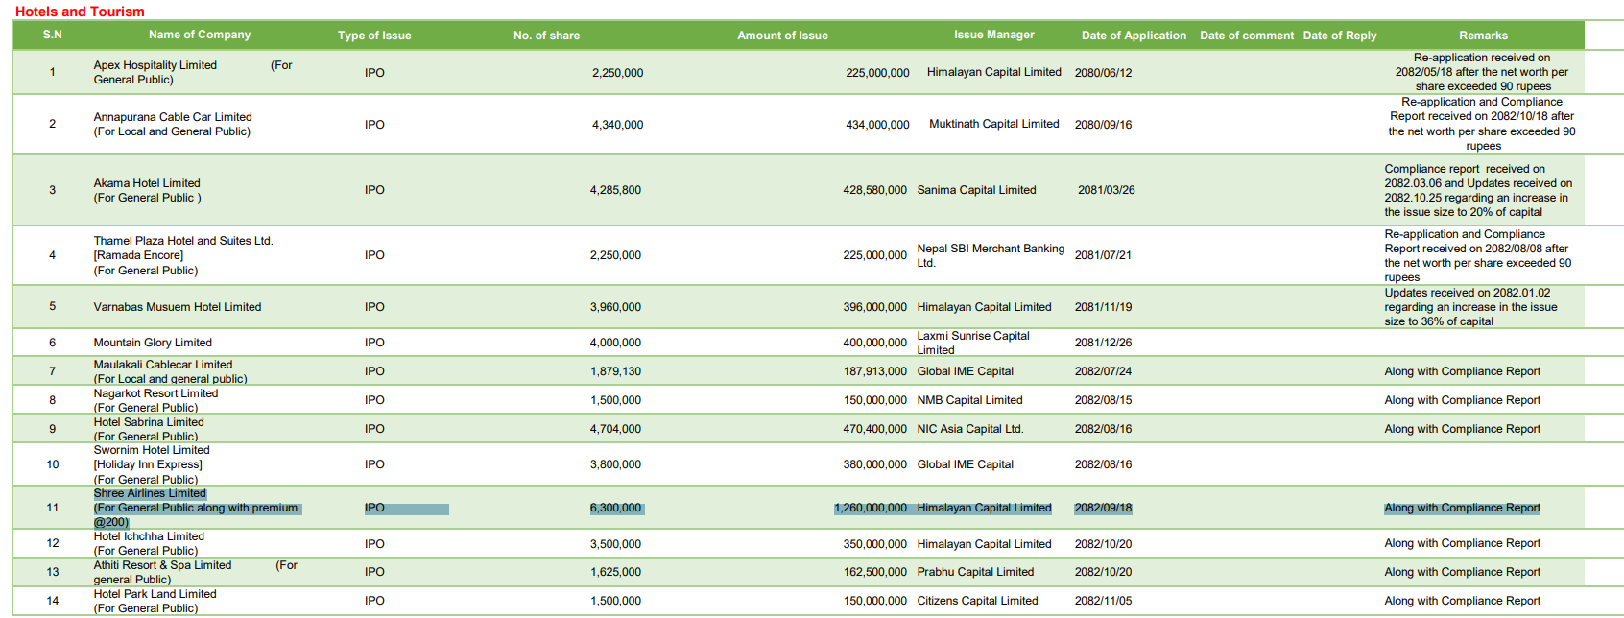
Task: Click Thamel Plaza Hotel and Suites entry
Action: tap(182, 241)
